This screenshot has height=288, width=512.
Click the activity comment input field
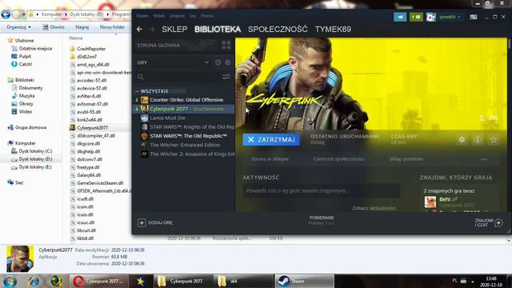[322, 190]
